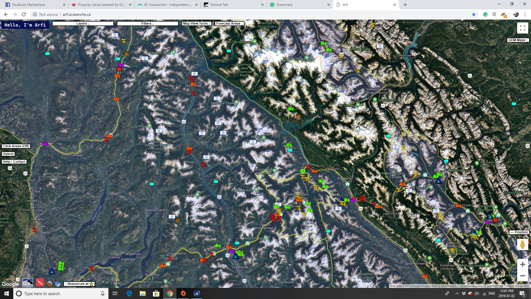Zoom out of the map

(522, 276)
